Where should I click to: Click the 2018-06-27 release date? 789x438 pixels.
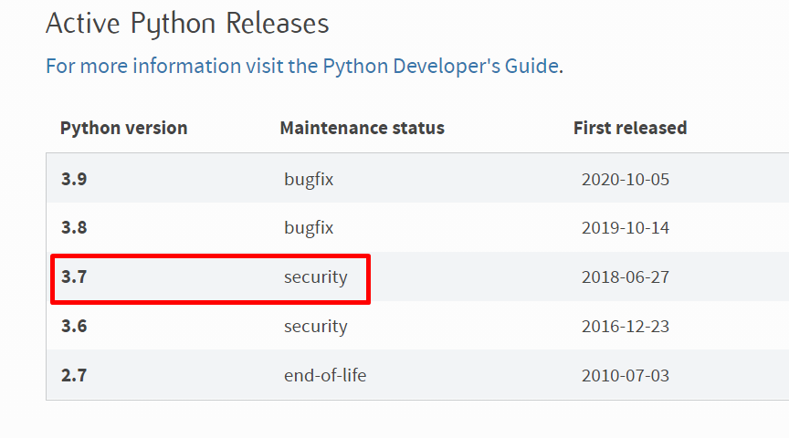coord(626,277)
